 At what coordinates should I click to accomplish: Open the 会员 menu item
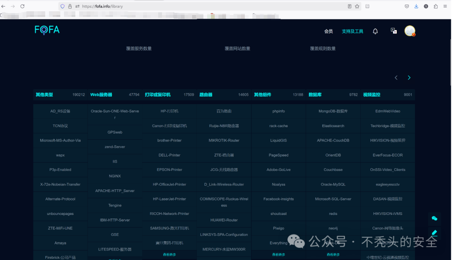coord(329,31)
